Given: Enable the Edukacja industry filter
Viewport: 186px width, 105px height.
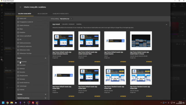Looking at the screenshot, I should (18, 69).
